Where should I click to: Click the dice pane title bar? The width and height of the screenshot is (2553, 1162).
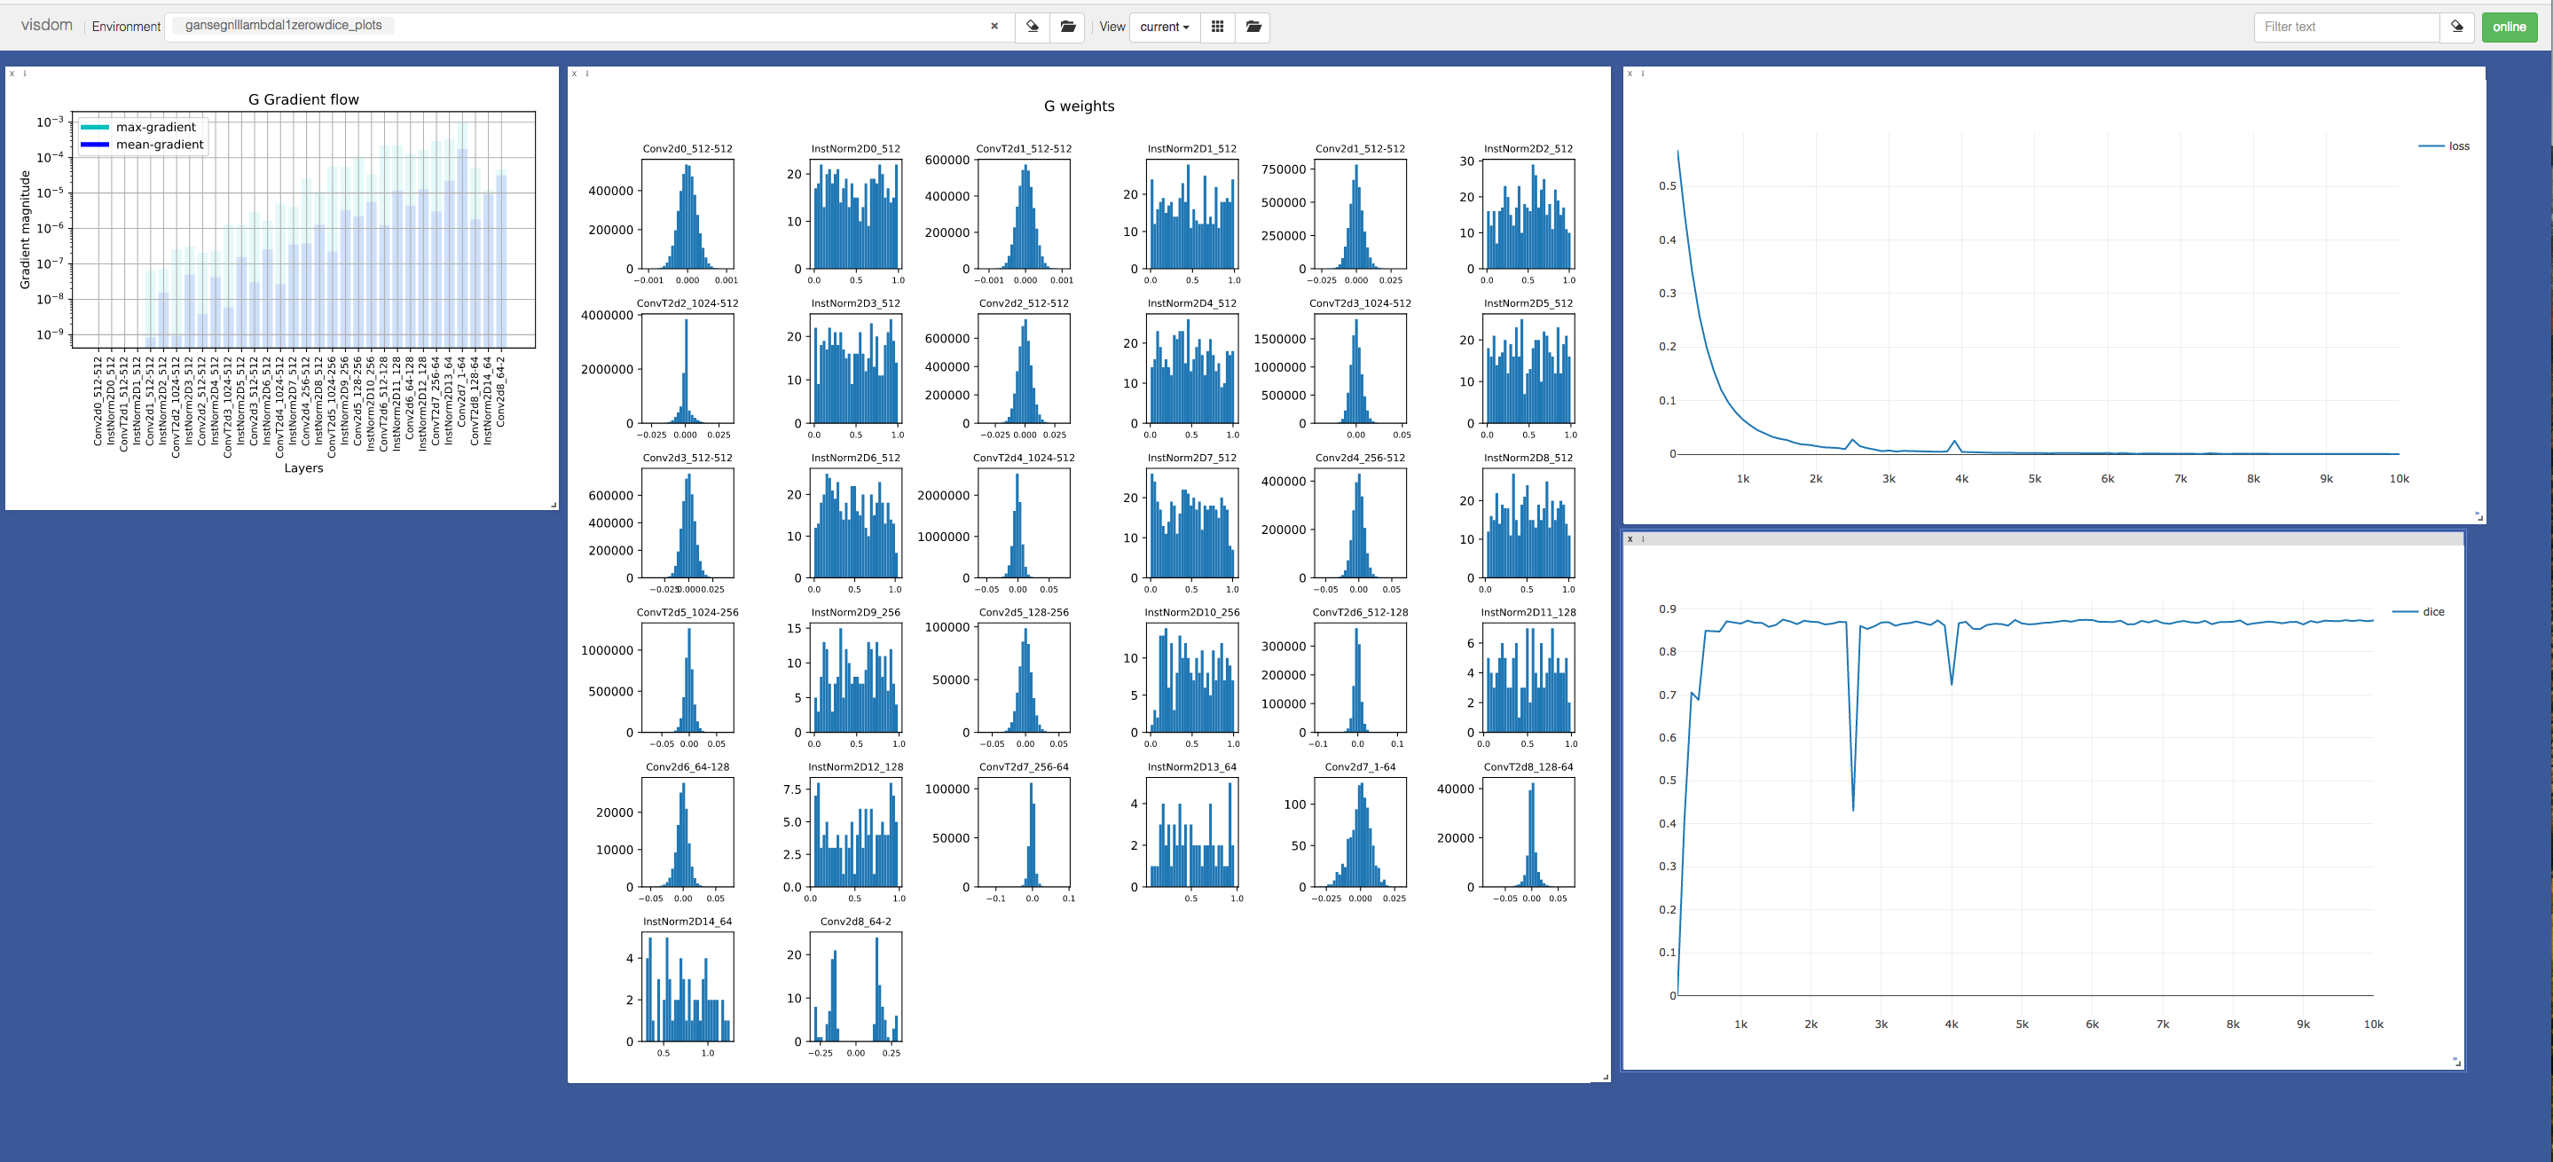tap(2042, 539)
